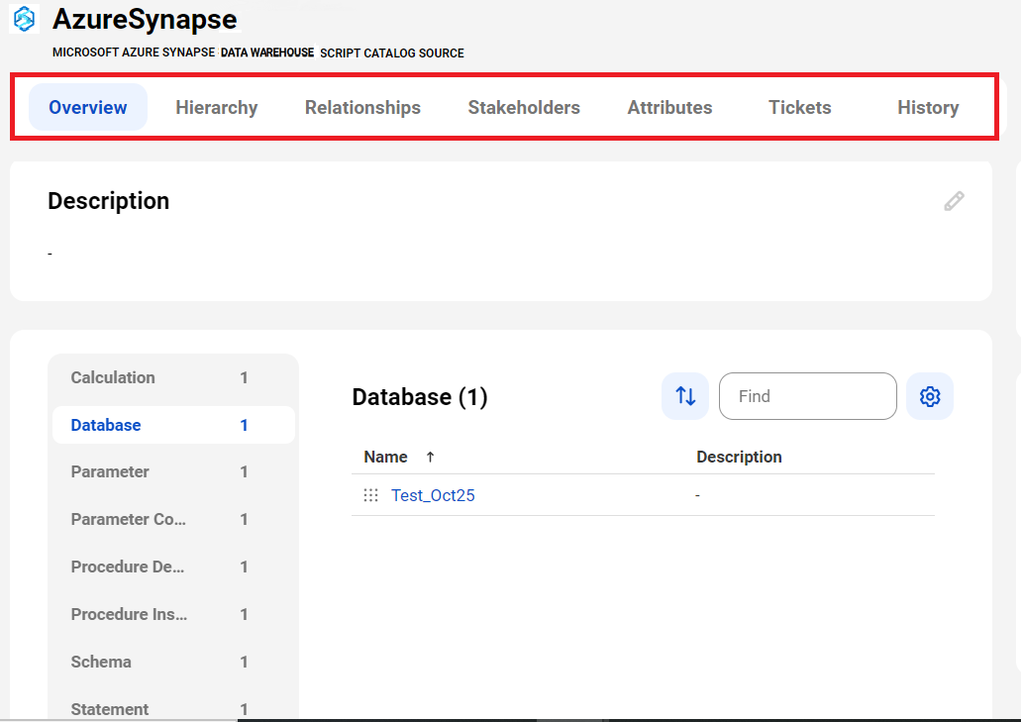Sort by Name ascending arrow
Screen dimensions: 1021x722
pyautogui.click(x=431, y=457)
